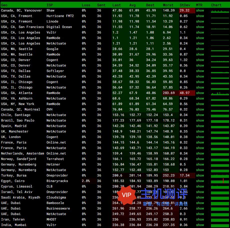Click the MTR column header
The image size is (230, 228).
click(x=199, y=5)
